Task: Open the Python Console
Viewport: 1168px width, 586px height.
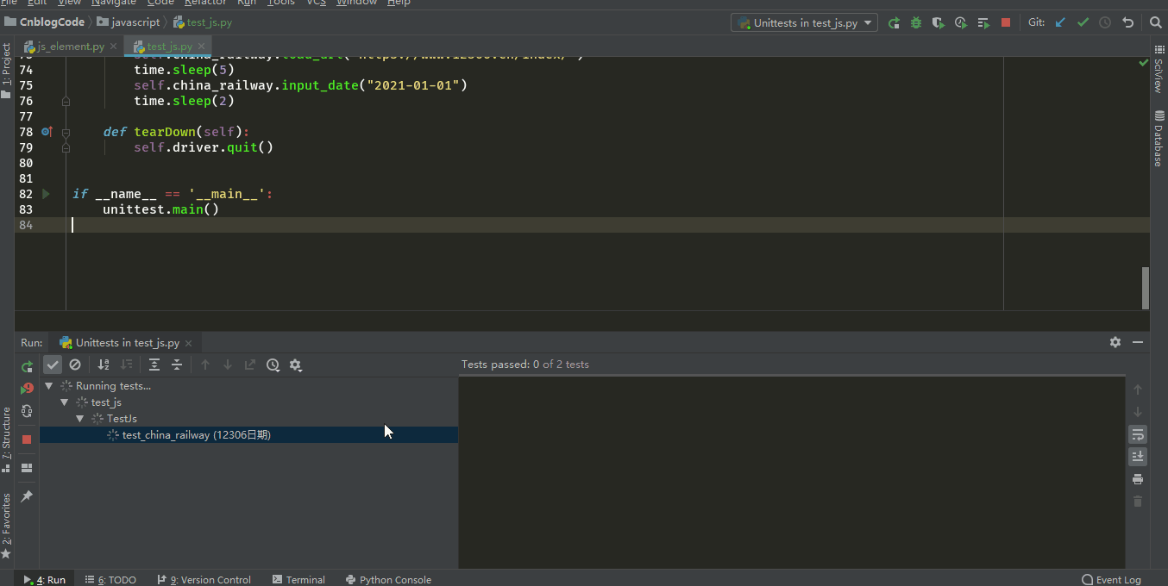Action: (388, 580)
